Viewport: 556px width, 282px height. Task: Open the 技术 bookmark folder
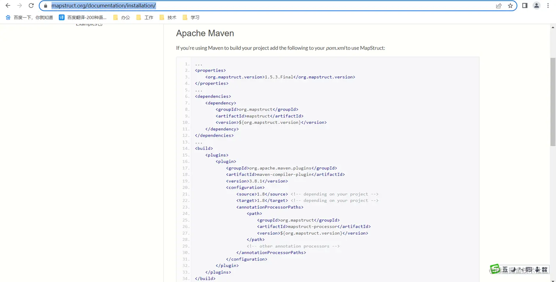pos(168,17)
